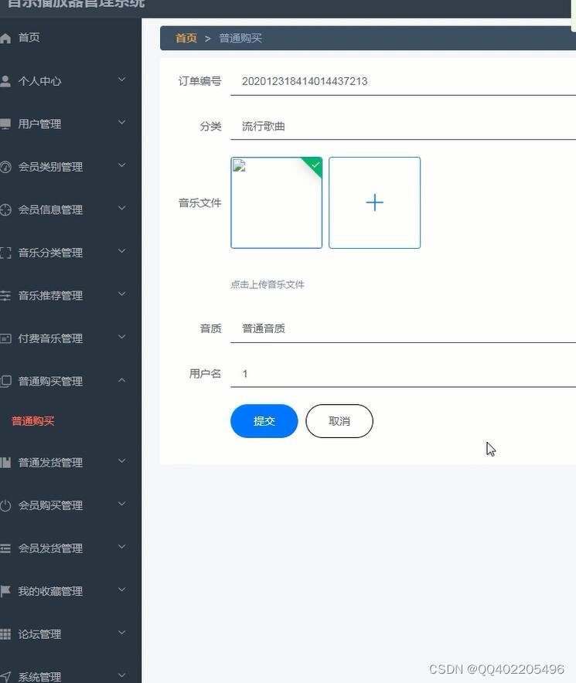Click the sliders icon for 音乐推荐管理
This screenshot has width=576, height=683.
coord(5,296)
